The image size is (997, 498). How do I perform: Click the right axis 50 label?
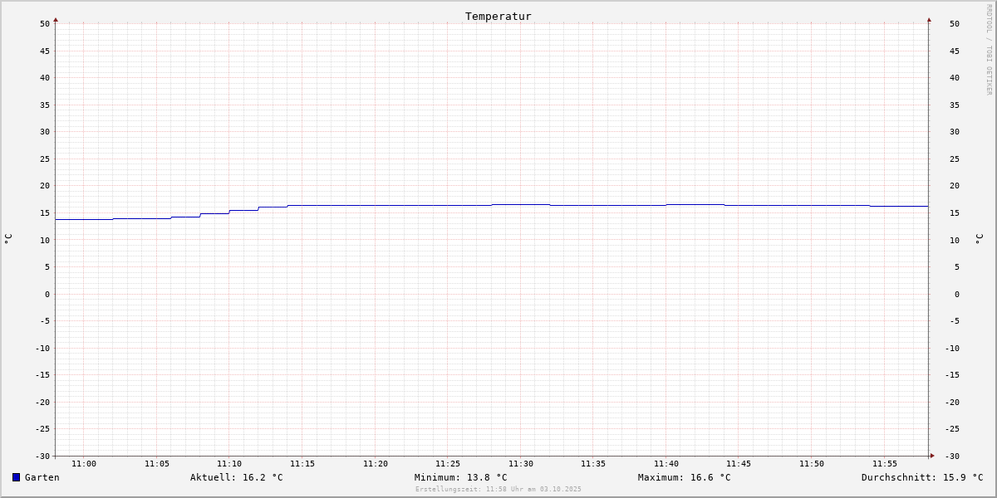click(955, 24)
